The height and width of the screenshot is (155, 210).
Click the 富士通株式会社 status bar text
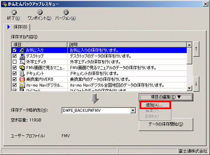pos(193,151)
